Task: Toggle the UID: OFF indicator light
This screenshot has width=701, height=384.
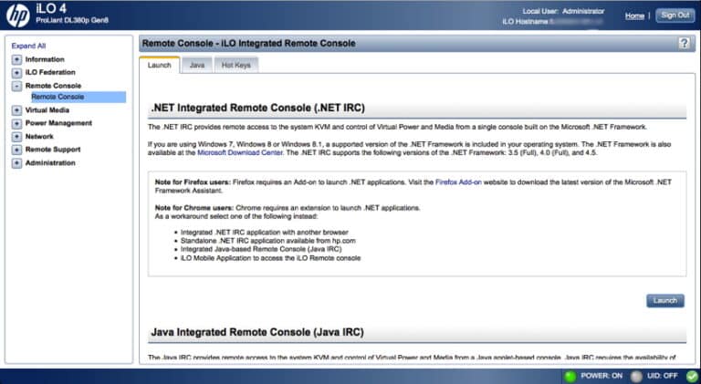Action: [635, 376]
